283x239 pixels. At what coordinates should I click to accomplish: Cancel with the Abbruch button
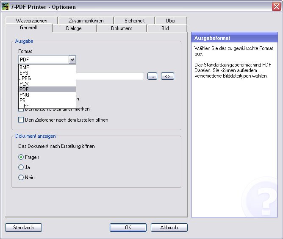[x=169, y=228]
